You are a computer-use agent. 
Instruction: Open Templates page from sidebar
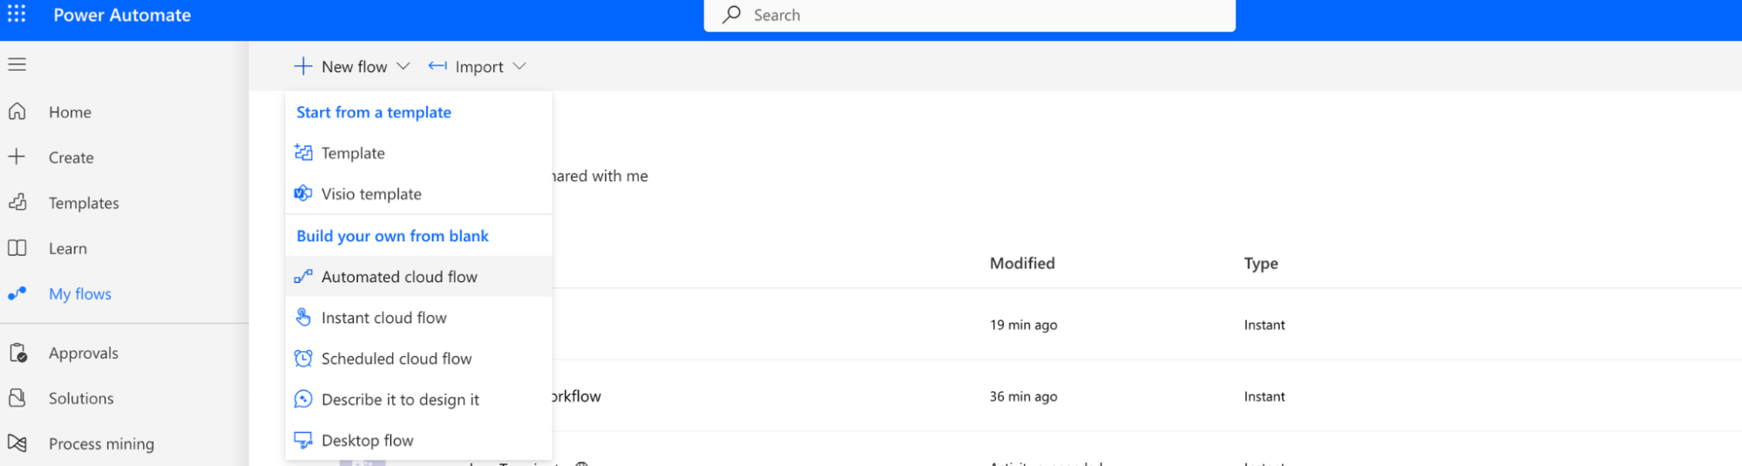tap(84, 203)
